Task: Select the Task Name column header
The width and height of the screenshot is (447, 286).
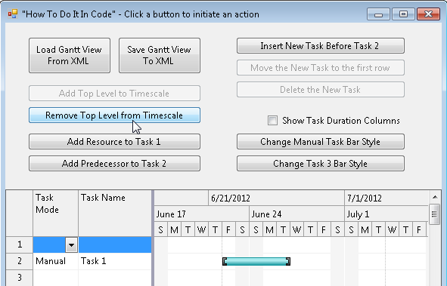Action: click(x=115, y=214)
